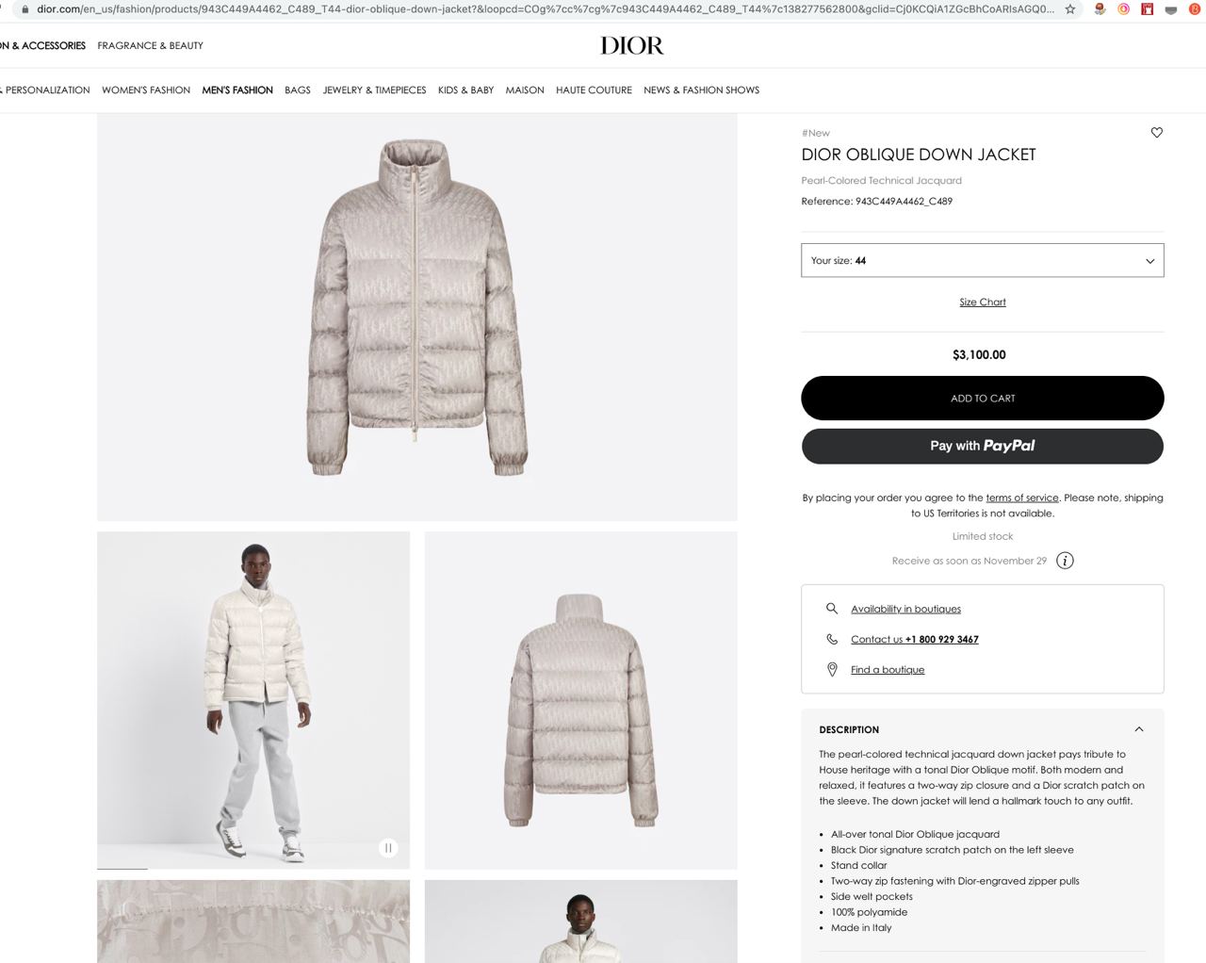This screenshot has width=1206, height=963.
Task: Click the location pin icon beside Find a boutique
Action: pyautogui.click(x=832, y=669)
